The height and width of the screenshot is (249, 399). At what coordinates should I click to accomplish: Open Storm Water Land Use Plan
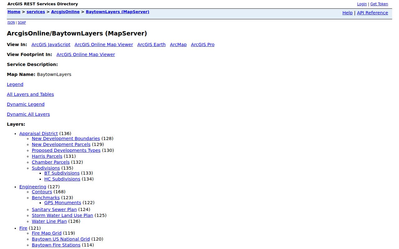(x=62, y=215)
